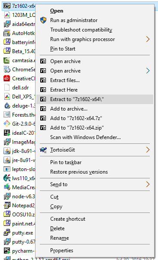158x260 pixels.
Task: Click the TortoiseGit turtle icon in the menu
Action: 43,150
